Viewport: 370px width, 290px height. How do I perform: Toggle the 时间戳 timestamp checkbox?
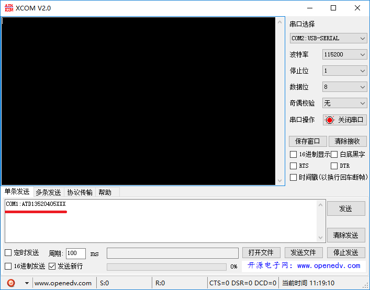(x=293, y=177)
